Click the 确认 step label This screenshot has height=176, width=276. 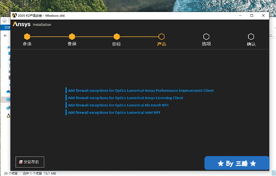251,44
